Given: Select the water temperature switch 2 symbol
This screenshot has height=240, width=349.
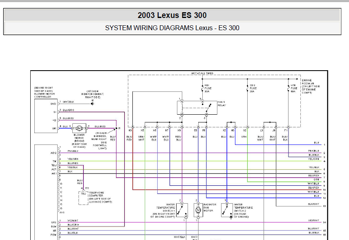Looking at the screenshot, I should 227,210.
